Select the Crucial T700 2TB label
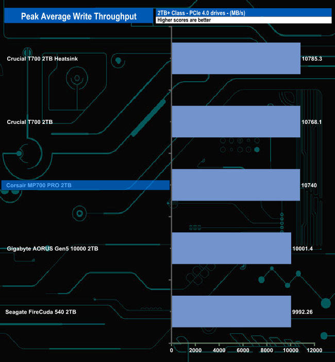The image size is (335, 362). coord(29,122)
